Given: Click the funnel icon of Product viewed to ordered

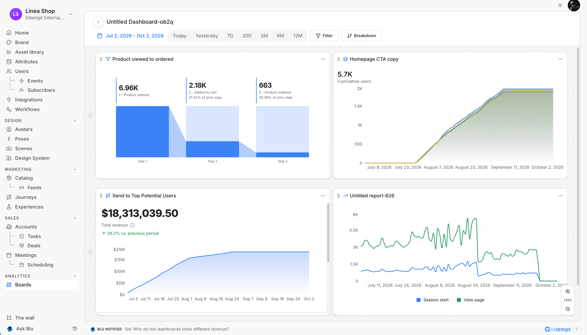Looking at the screenshot, I should [x=108, y=59].
